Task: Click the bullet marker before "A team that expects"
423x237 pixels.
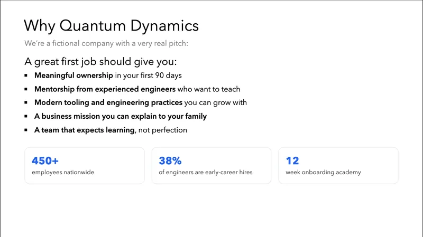Action: click(x=26, y=130)
